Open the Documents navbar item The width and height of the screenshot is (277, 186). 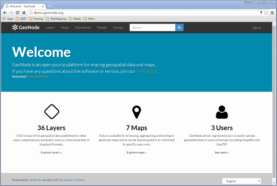tap(83, 28)
